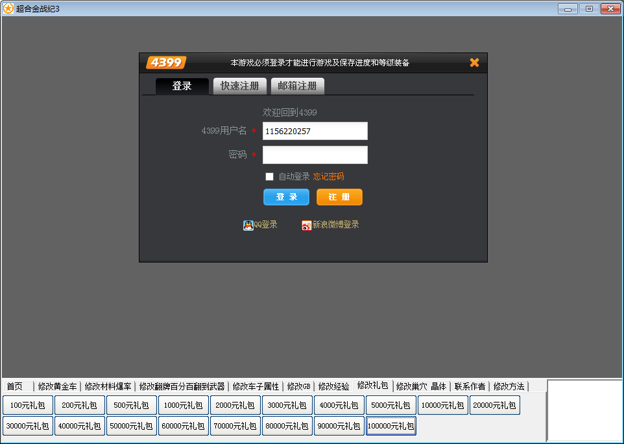Viewport: 624px width, 444px height.
Task: Click the 10000元礼包 button
Action: tap(443, 405)
